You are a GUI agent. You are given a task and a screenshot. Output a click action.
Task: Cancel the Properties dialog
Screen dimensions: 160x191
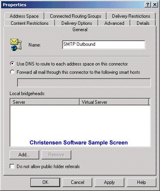tap(78, 182)
